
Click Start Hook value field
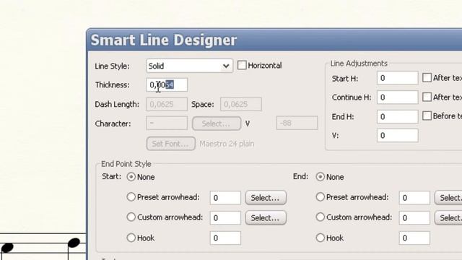point(225,238)
